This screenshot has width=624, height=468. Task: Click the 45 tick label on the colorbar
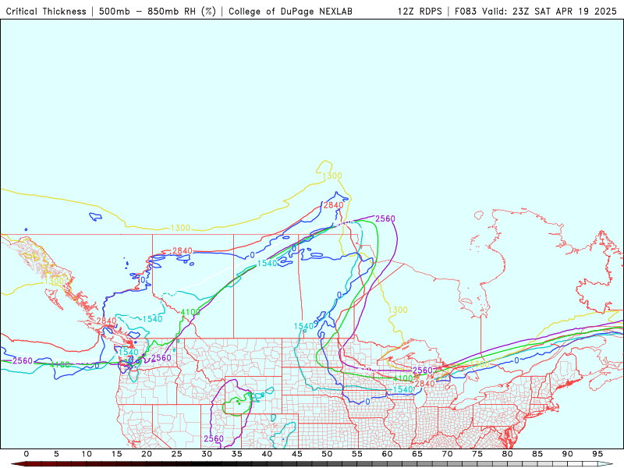tap(297, 454)
